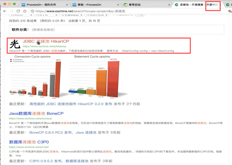Click the HikariCP description snippet text
Viewport: 232px width, 165px height.
click(x=92, y=51)
